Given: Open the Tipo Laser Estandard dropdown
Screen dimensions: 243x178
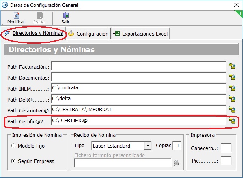Looking at the screenshot, I should (148, 146).
